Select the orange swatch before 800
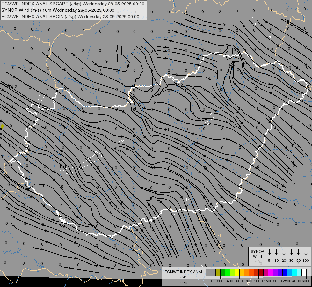Viewport: 312px width, 287px height. 247,273
